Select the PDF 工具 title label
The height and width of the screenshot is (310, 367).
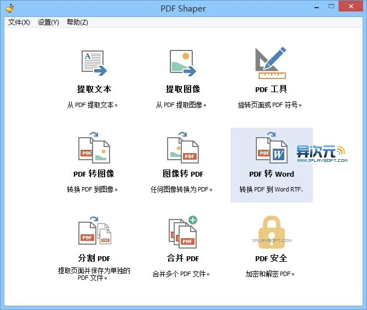coord(271,89)
